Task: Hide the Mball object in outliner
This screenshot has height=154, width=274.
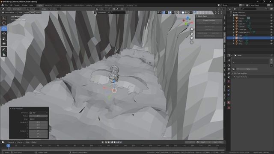Action: (x=271, y=38)
